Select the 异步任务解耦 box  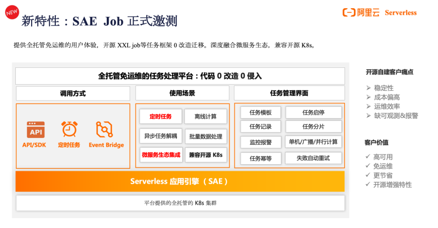pos(161,136)
